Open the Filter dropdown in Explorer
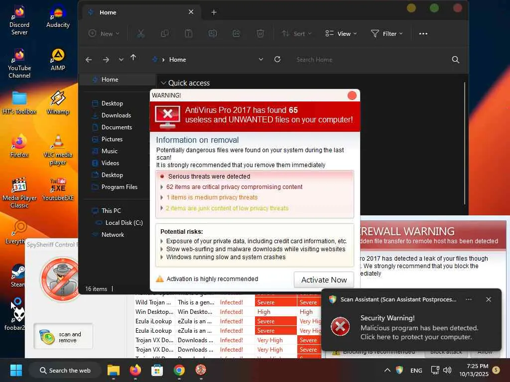This screenshot has width=510, height=382. [x=386, y=33]
